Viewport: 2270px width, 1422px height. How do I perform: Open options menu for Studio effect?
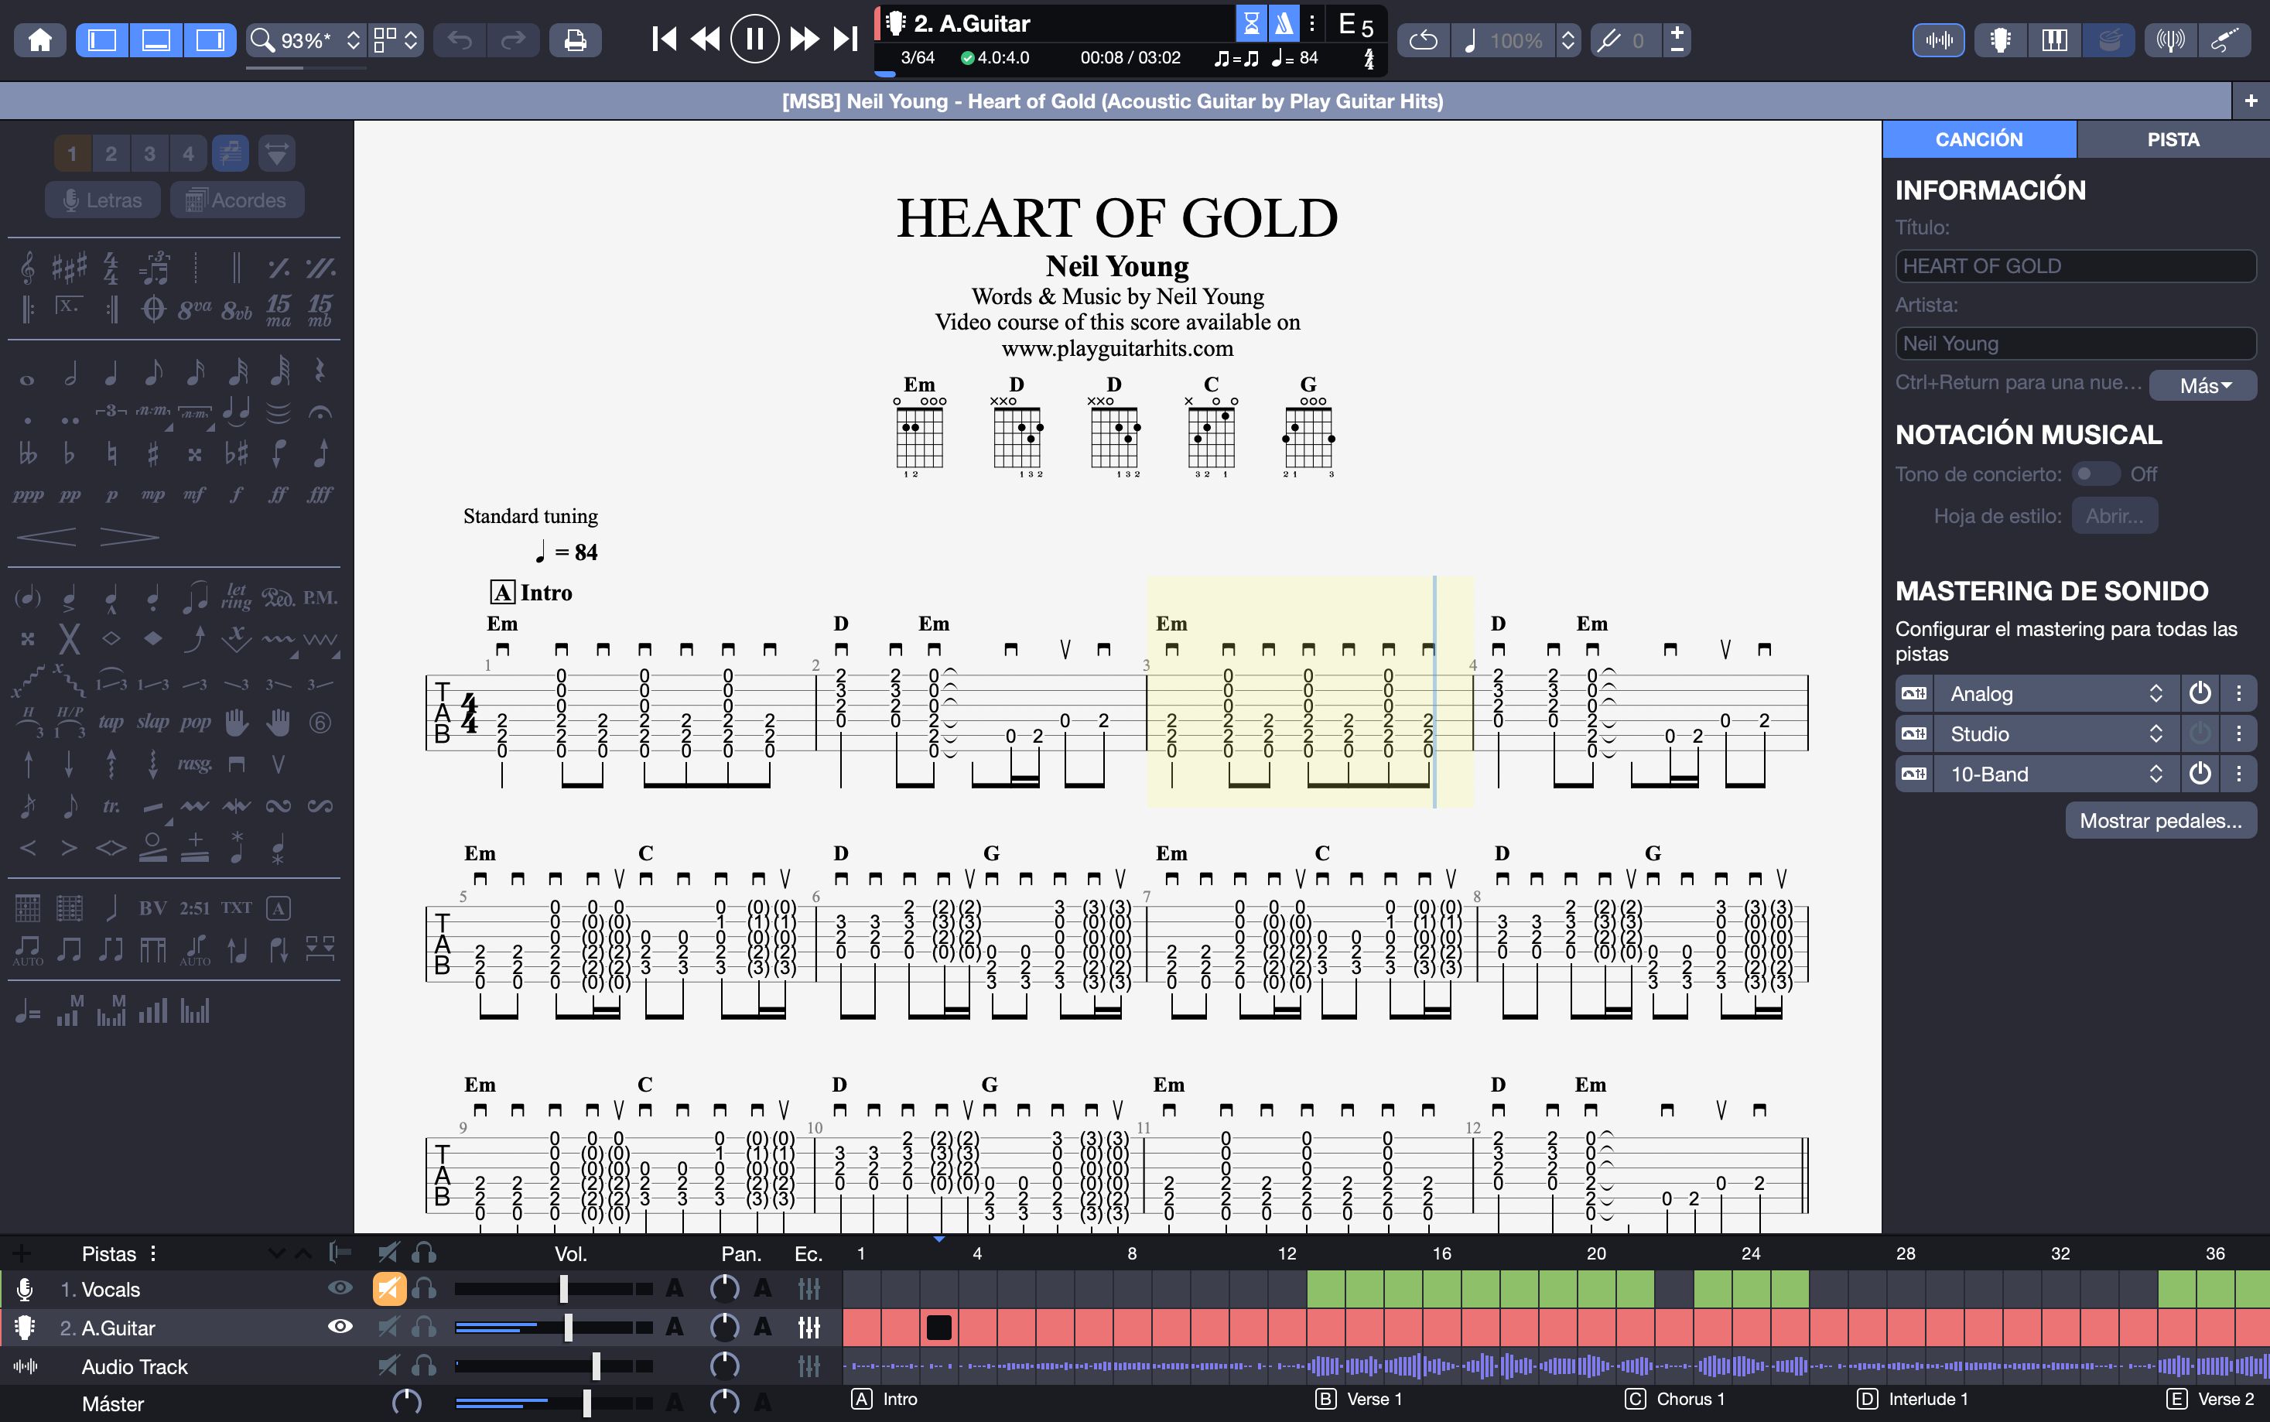tap(2239, 734)
